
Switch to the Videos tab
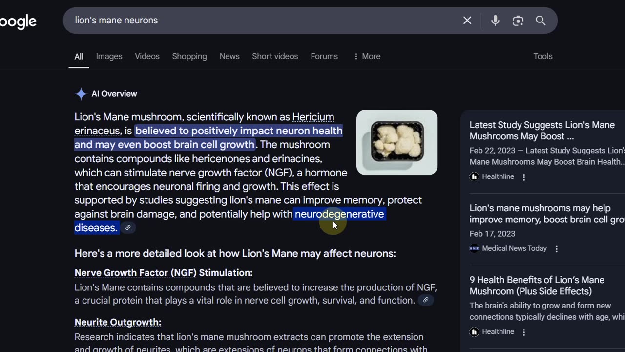tap(147, 56)
